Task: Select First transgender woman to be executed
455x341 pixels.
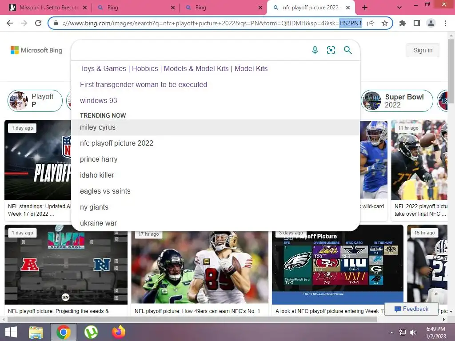Action: coord(216,85)
